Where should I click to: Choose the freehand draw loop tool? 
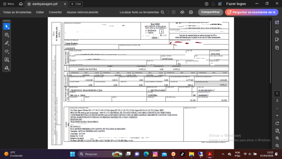pyautogui.click(x=7, y=51)
